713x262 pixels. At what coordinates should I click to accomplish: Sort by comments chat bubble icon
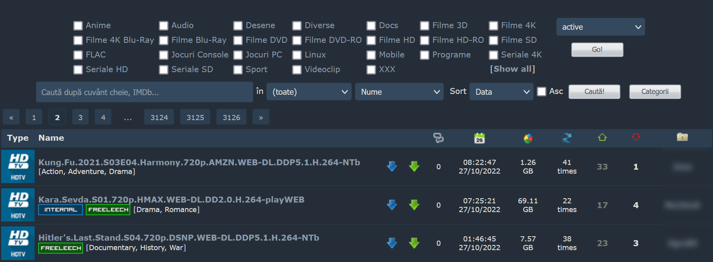point(439,138)
